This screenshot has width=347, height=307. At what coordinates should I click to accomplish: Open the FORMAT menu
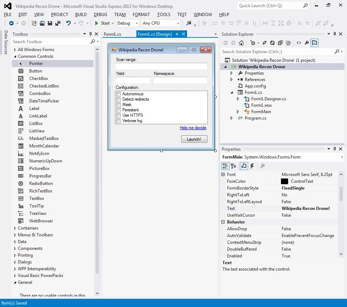pyautogui.click(x=141, y=15)
